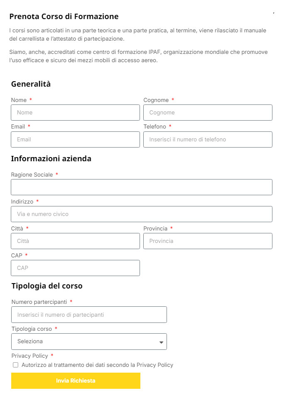This screenshot has width=282, height=400.
Task: Click the dropdown arrow next to Seleziona
Action: [x=161, y=342]
